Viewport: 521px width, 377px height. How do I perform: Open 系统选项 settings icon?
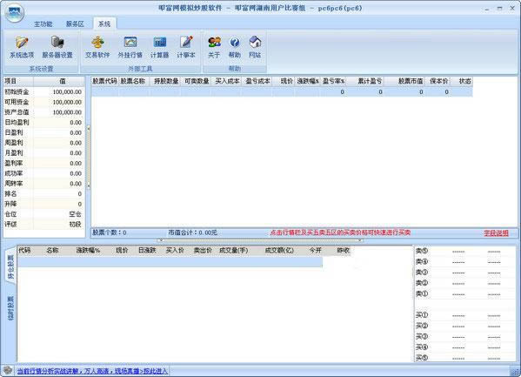coord(22,47)
